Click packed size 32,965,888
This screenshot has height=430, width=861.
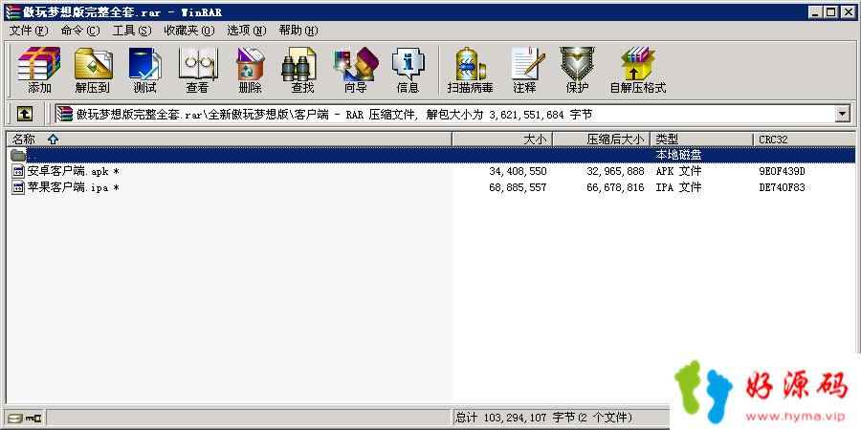(615, 172)
